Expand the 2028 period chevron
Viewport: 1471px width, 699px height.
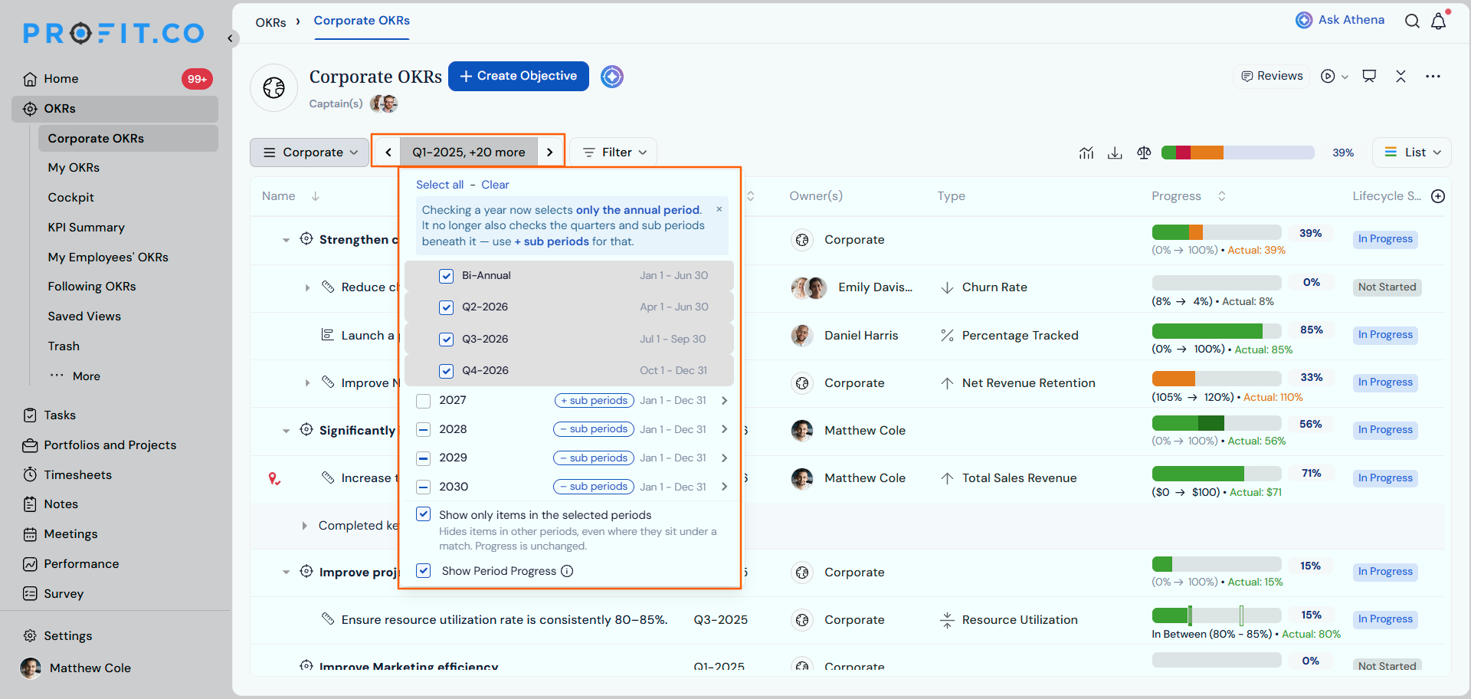coord(724,429)
